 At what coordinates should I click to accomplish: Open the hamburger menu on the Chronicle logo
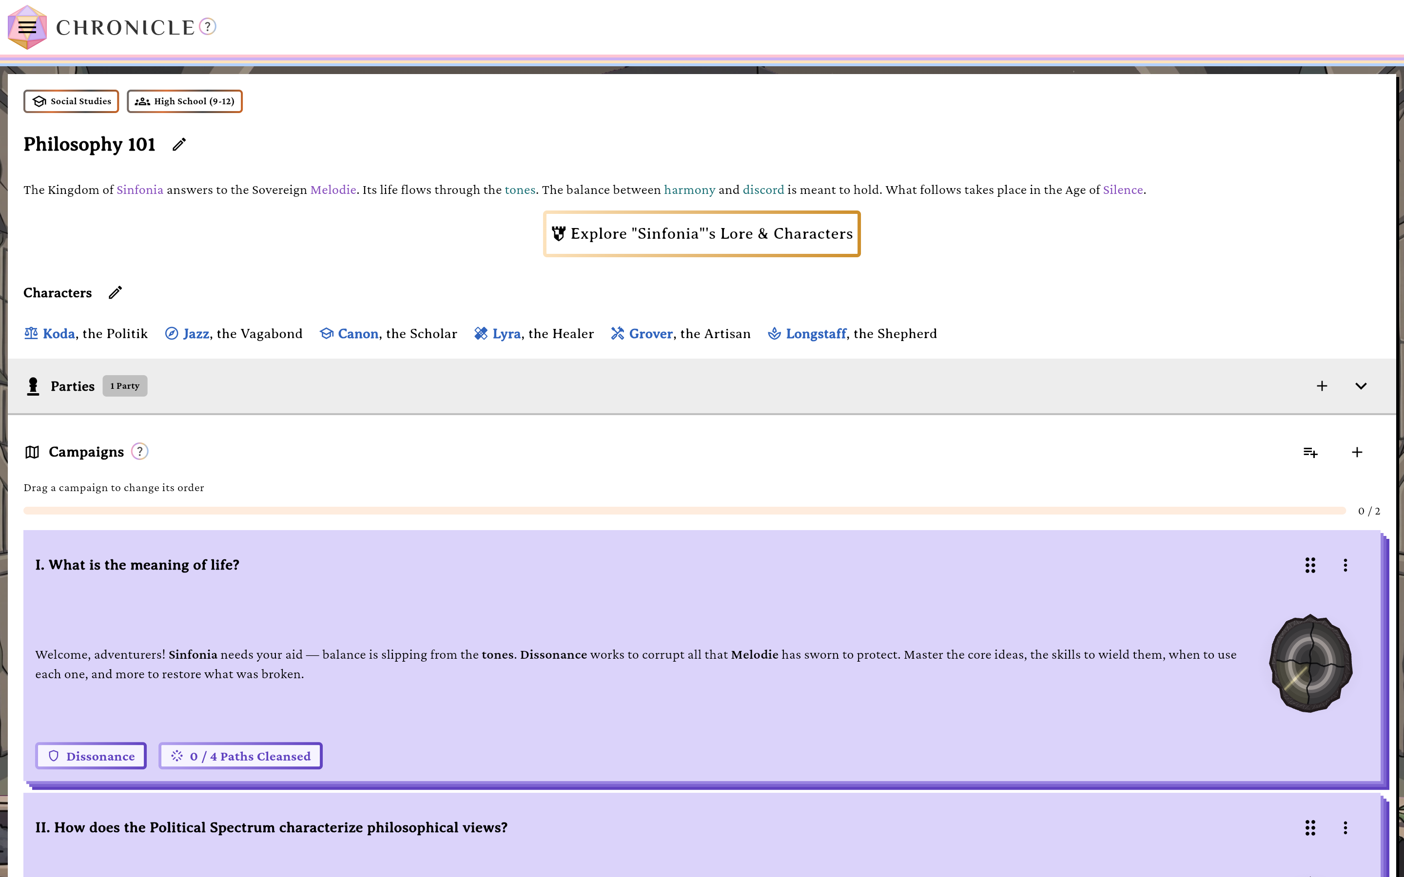(x=27, y=27)
